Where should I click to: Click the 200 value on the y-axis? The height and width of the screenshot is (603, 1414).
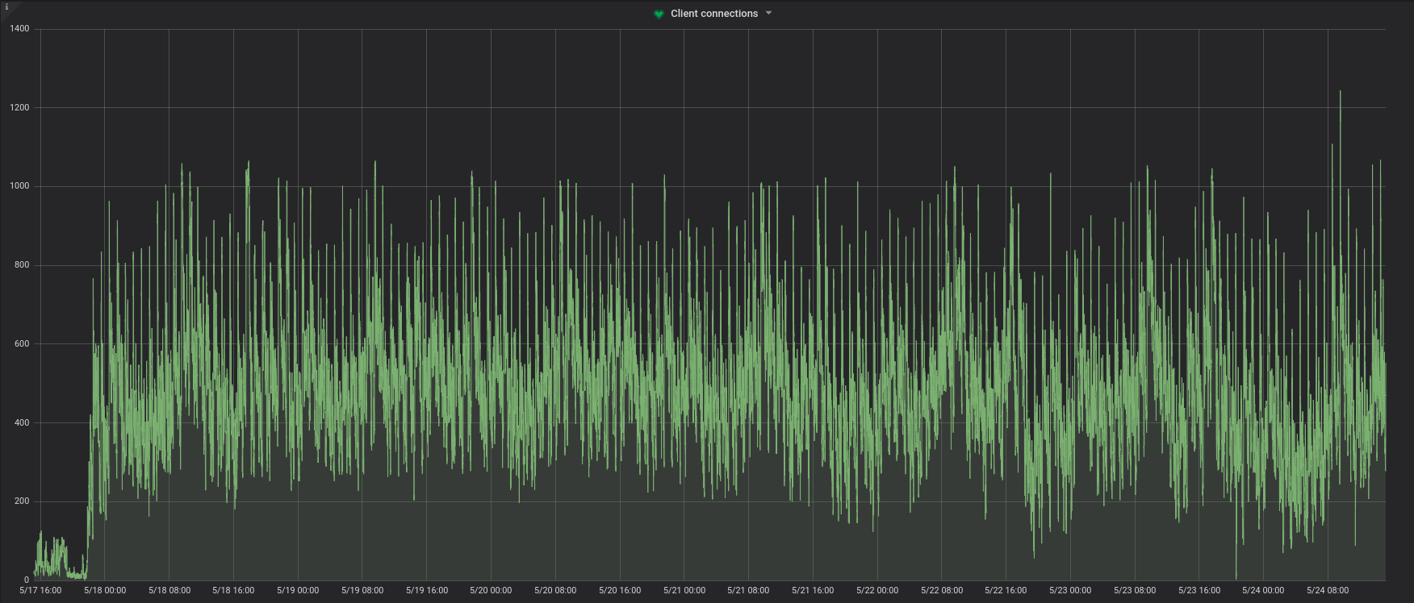pyautogui.click(x=22, y=501)
